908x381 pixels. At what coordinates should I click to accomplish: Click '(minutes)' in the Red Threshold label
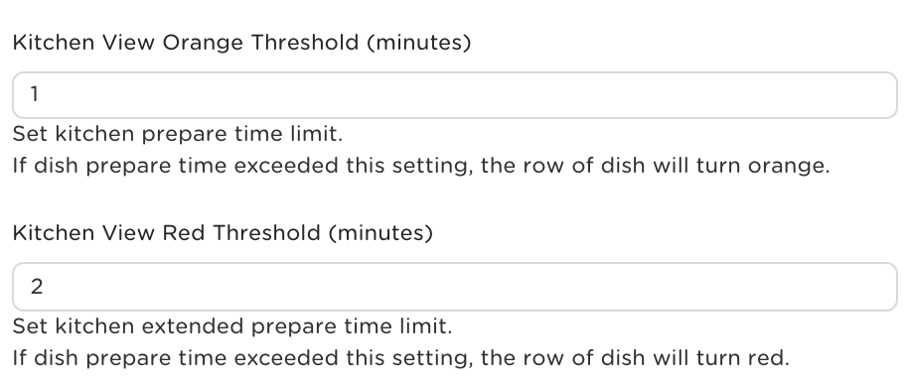380,233
